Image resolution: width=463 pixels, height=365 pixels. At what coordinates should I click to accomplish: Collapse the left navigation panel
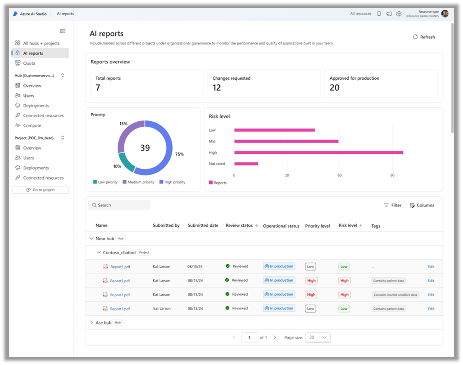pos(62,30)
